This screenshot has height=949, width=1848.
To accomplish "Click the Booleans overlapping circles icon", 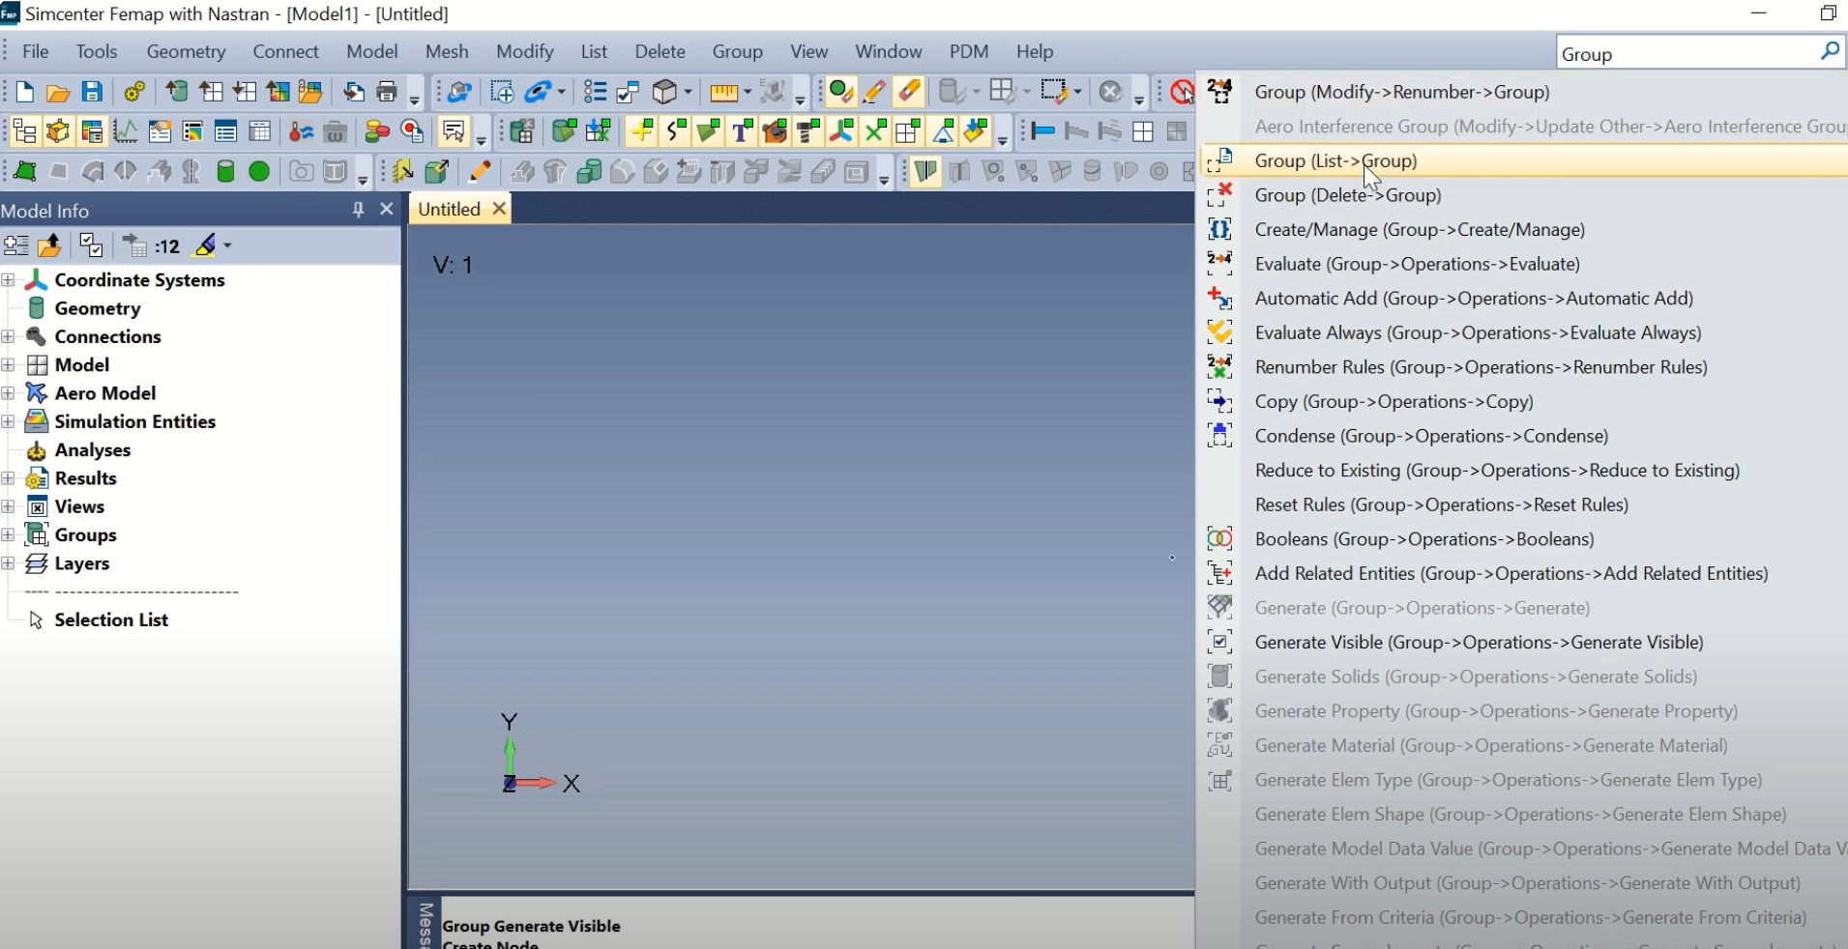I will pos(1220,539).
